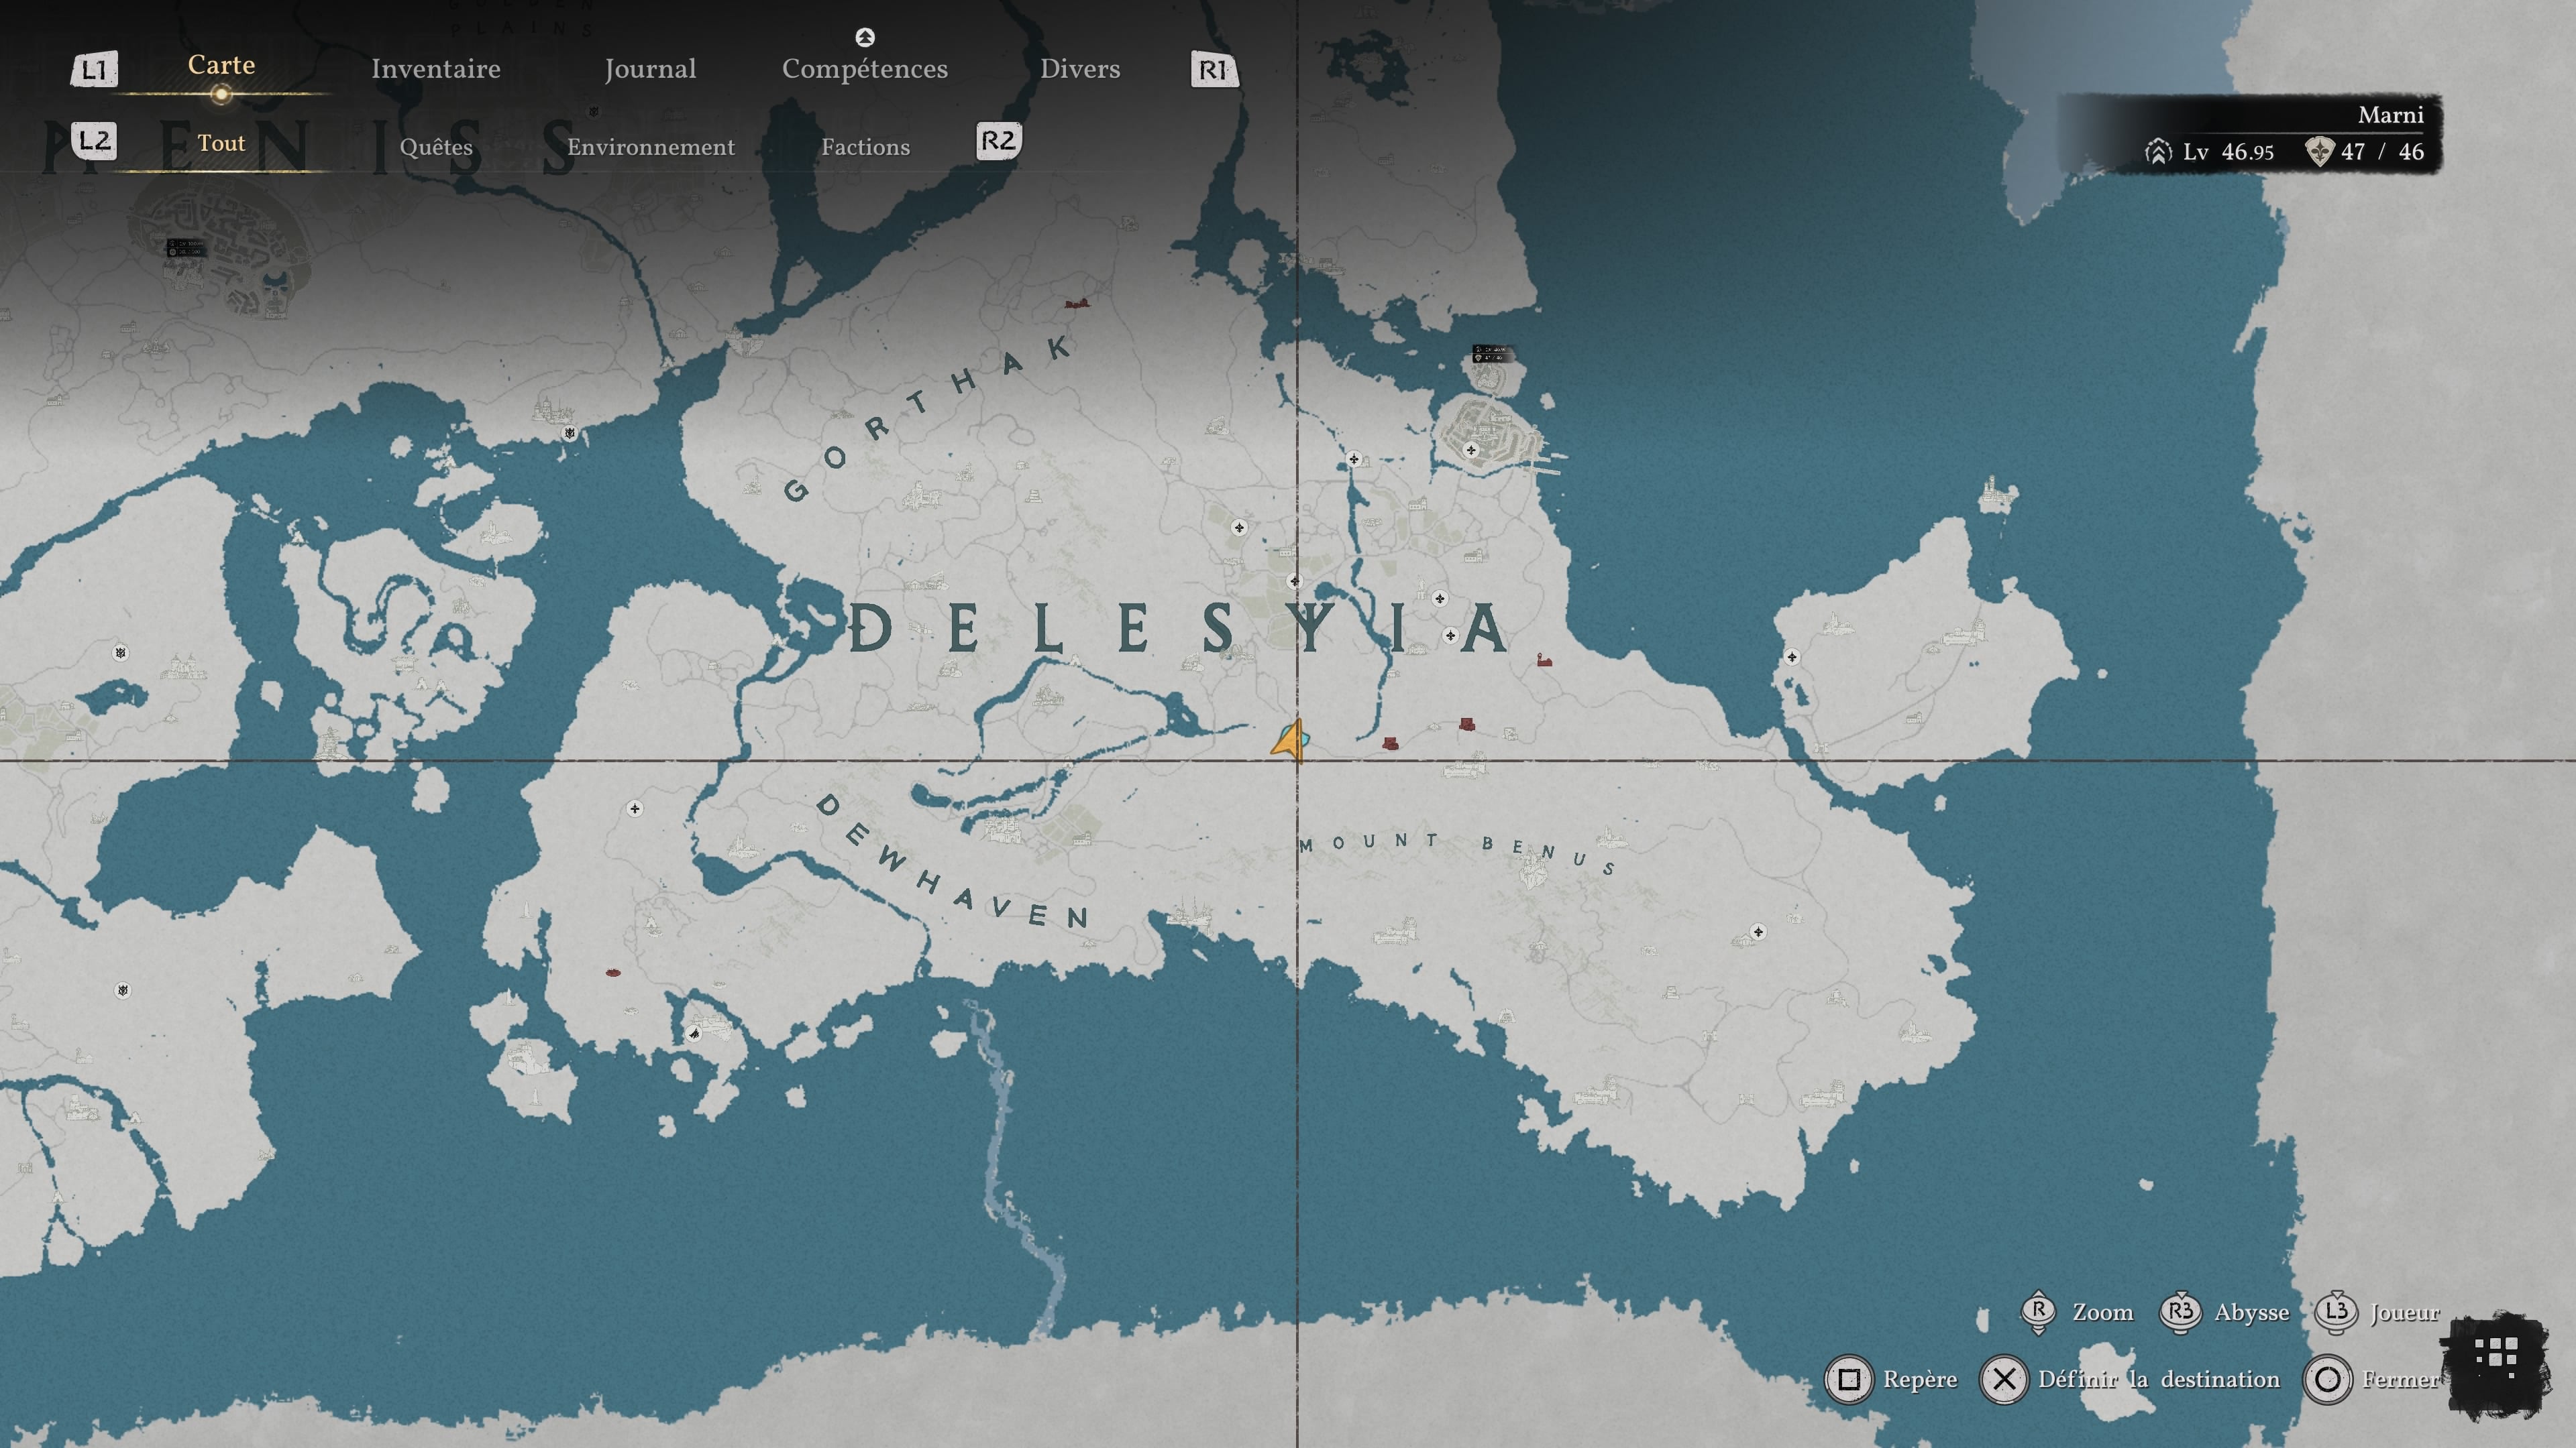This screenshot has width=2576, height=1448.
Task: Click the L3 Joueur button icon
Action: pos(2337,1312)
